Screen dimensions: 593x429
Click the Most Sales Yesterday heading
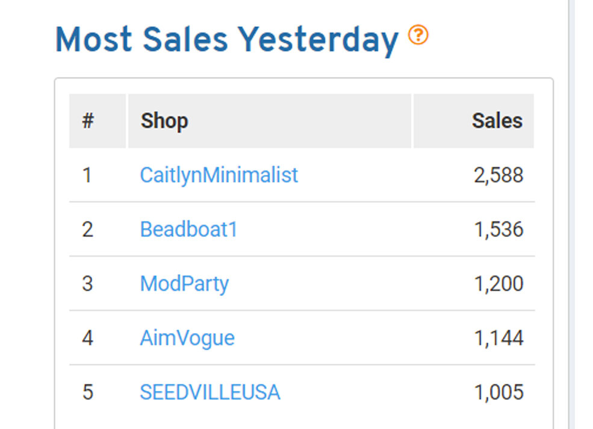226,40
